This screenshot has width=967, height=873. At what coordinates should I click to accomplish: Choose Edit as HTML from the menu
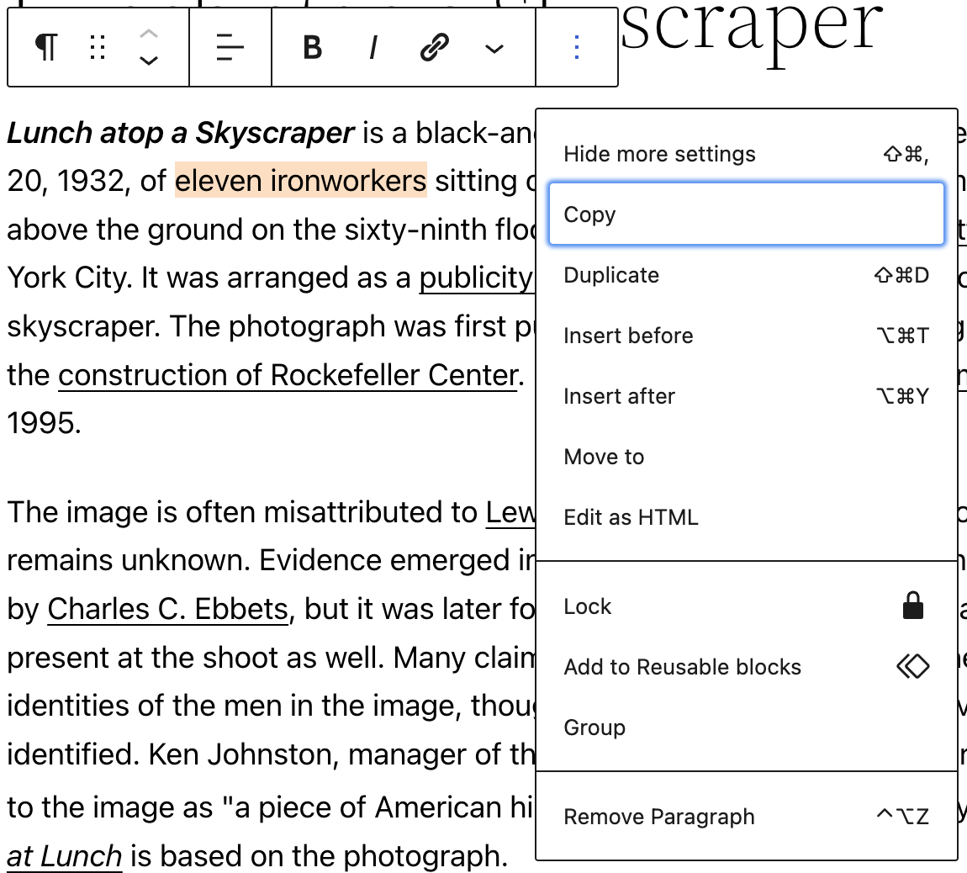(x=631, y=517)
